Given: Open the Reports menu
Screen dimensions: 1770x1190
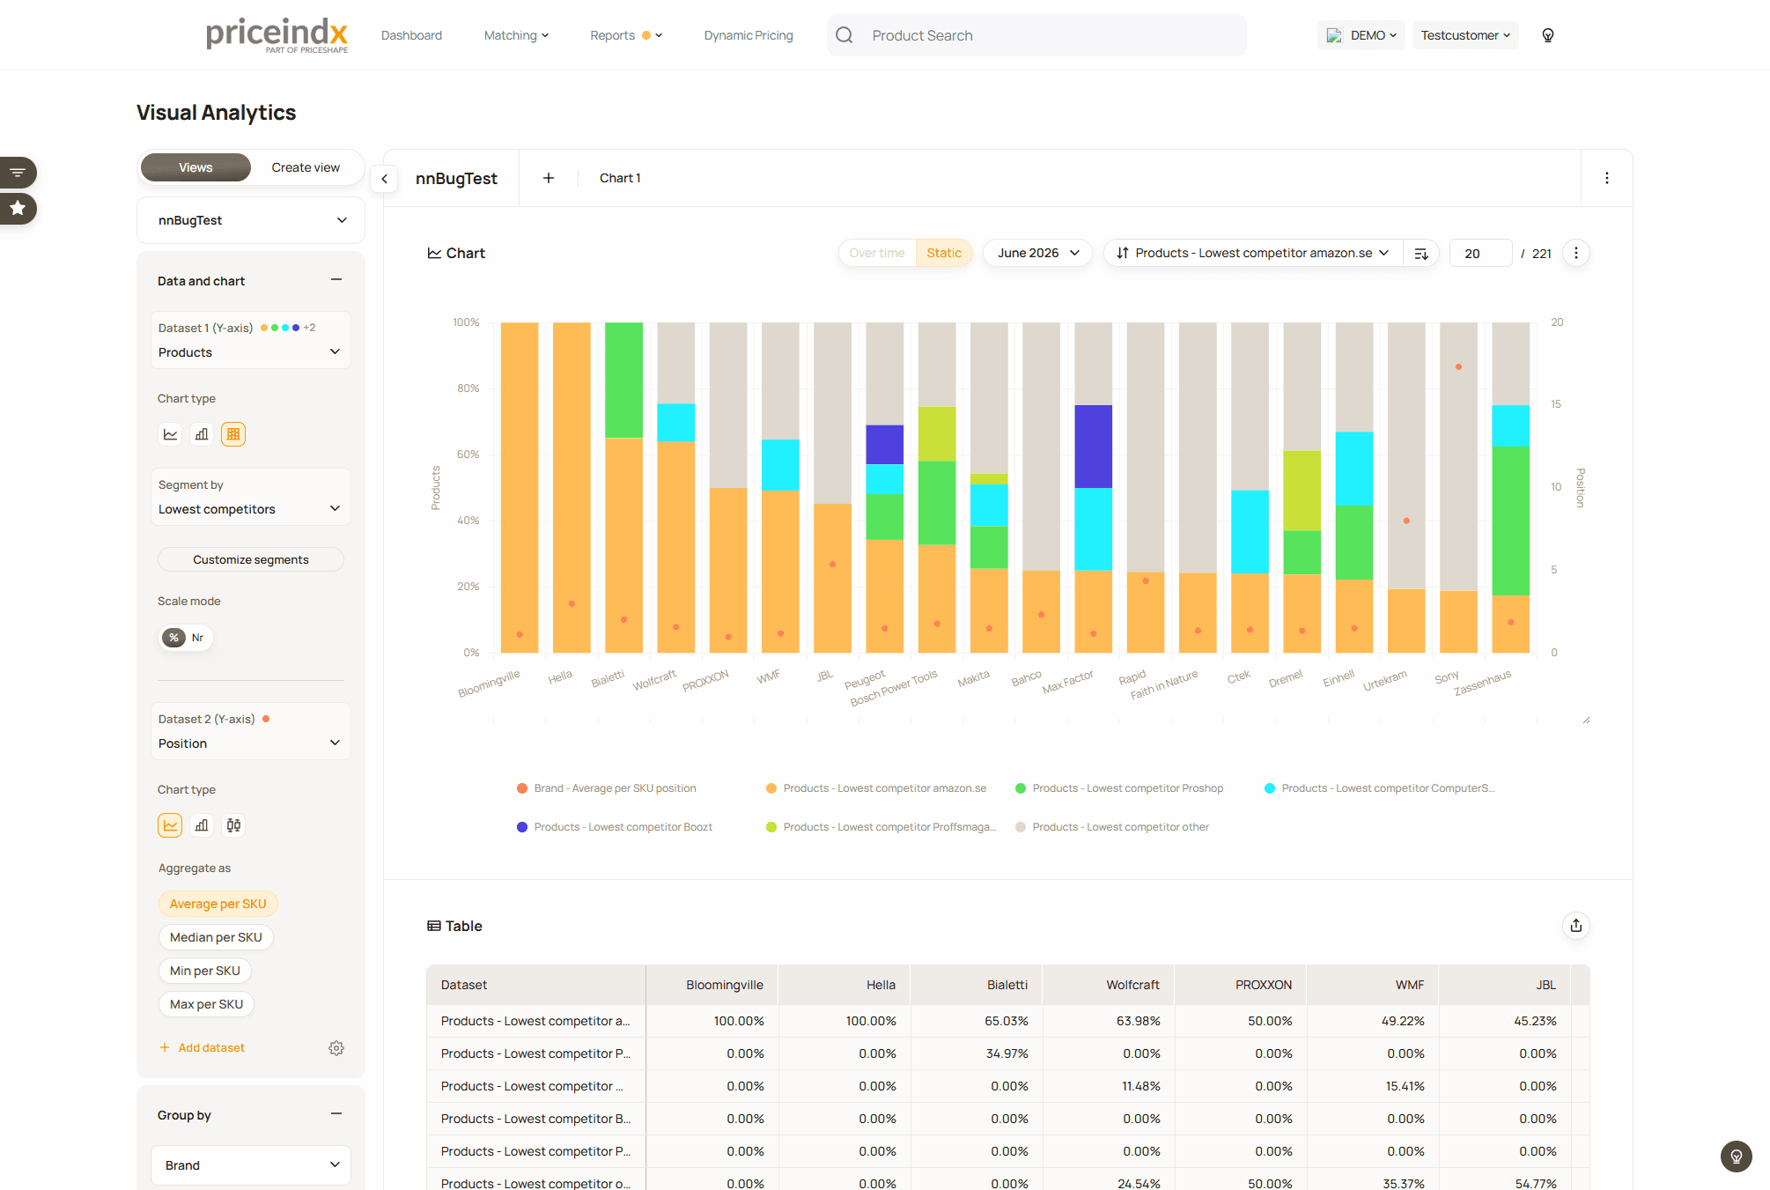Looking at the screenshot, I should (626, 35).
